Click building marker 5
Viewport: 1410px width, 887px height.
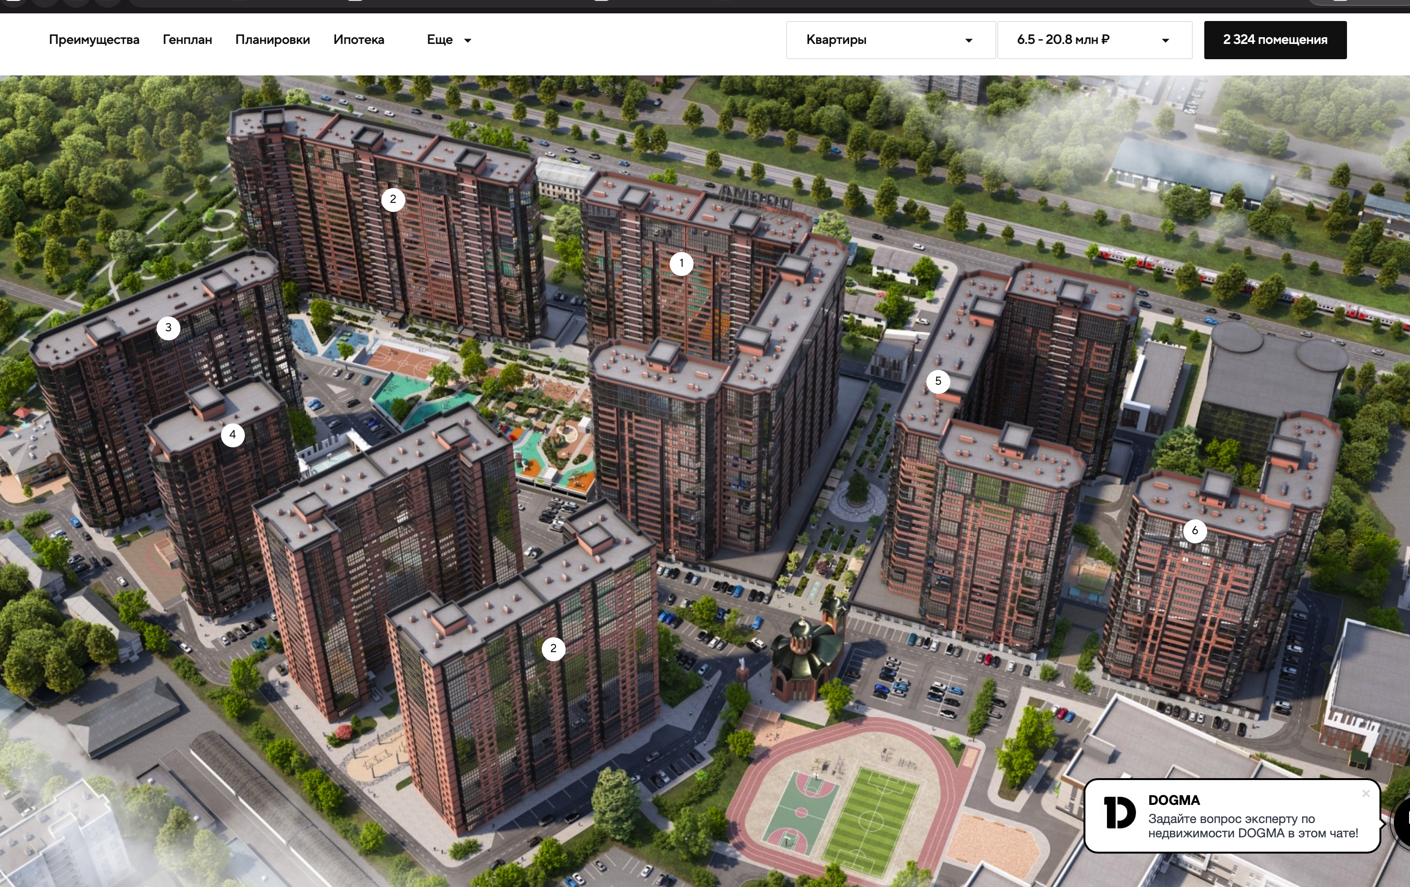[938, 382]
